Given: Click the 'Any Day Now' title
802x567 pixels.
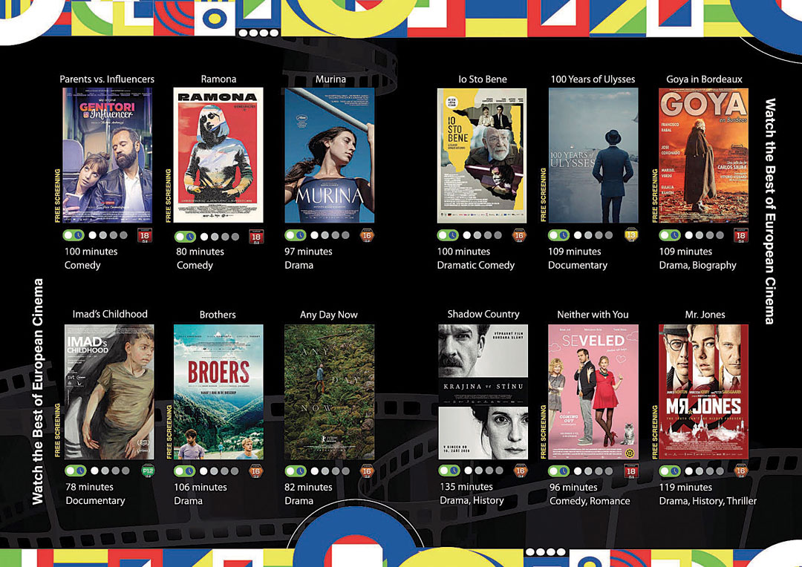Looking at the screenshot, I should pyautogui.click(x=329, y=315).
